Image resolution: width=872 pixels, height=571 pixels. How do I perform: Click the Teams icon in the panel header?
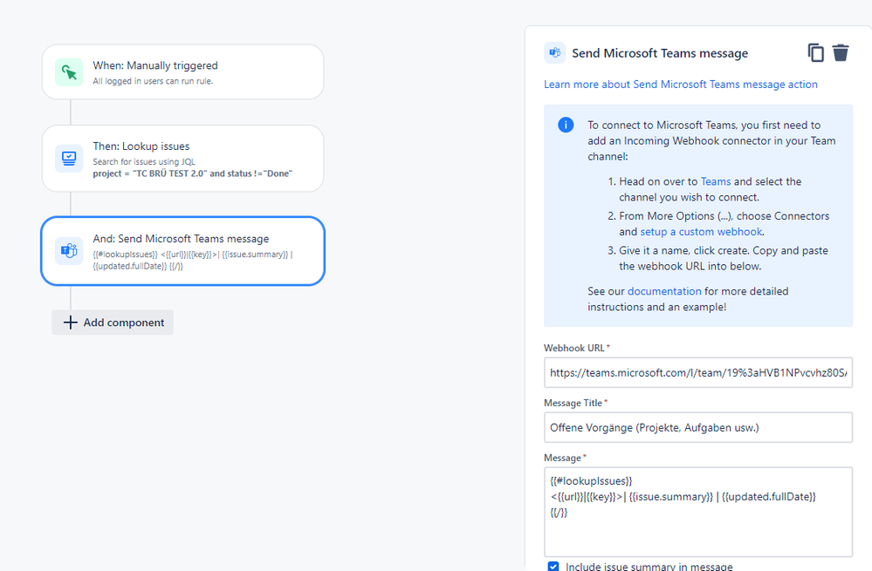click(554, 53)
